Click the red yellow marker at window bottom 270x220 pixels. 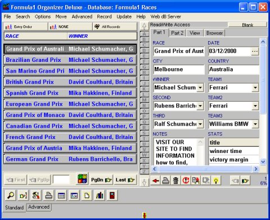click(x=145, y=215)
